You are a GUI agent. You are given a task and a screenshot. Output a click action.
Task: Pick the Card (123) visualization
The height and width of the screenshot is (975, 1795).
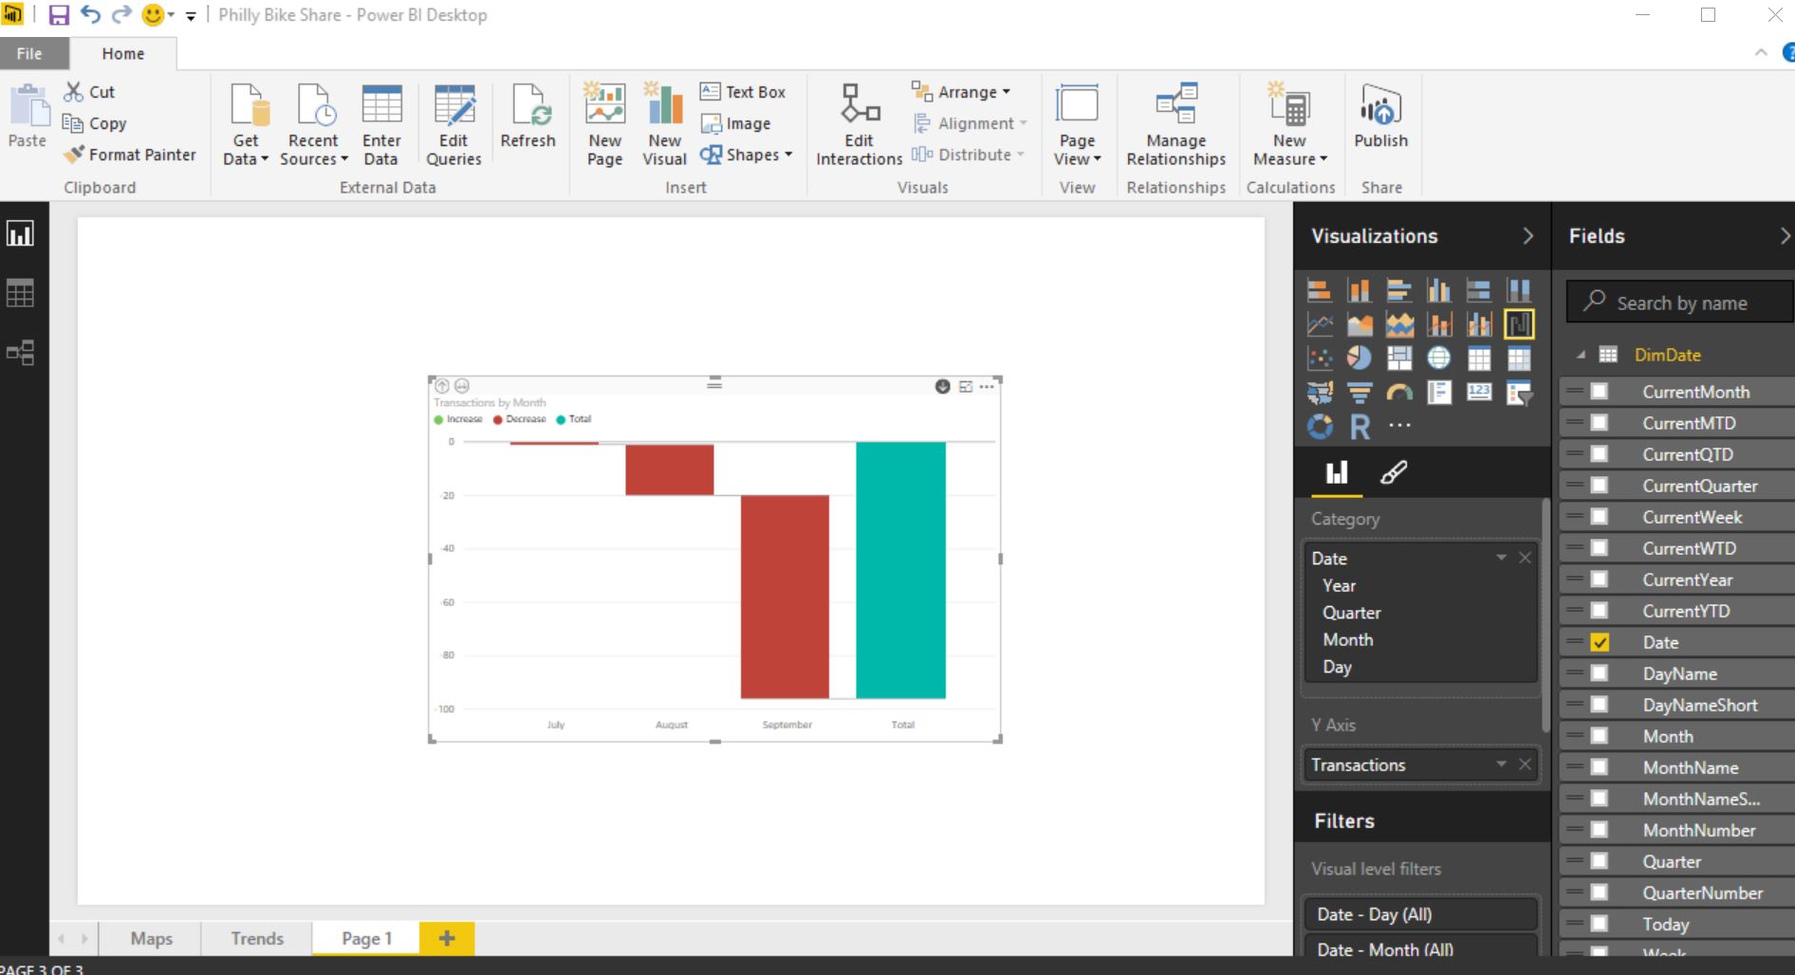point(1479,392)
